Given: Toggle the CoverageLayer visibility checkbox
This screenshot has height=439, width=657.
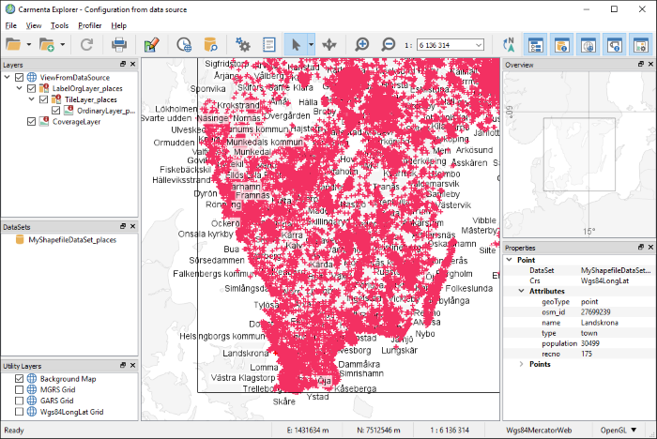Looking at the screenshot, I should (x=31, y=121).
